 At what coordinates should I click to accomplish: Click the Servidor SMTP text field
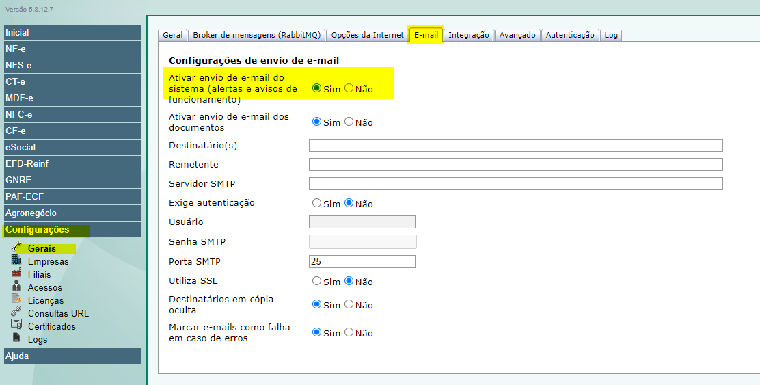(515, 184)
